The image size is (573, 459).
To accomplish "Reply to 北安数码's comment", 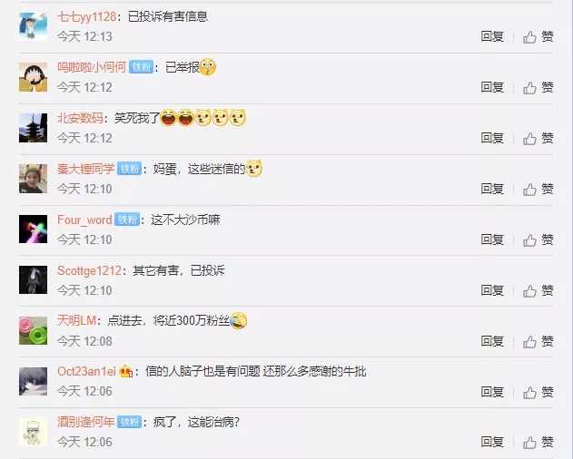I will coord(492,138).
